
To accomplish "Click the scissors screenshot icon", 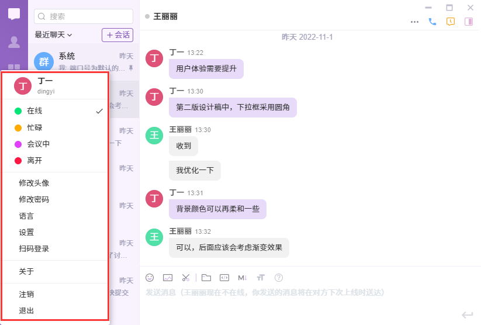I will tap(186, 277).
